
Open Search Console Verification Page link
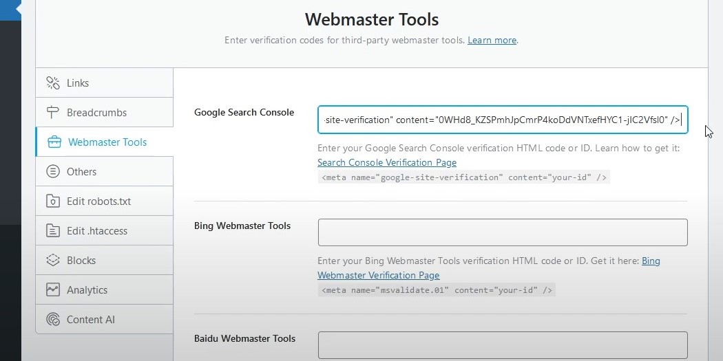(x=387, y=162)
